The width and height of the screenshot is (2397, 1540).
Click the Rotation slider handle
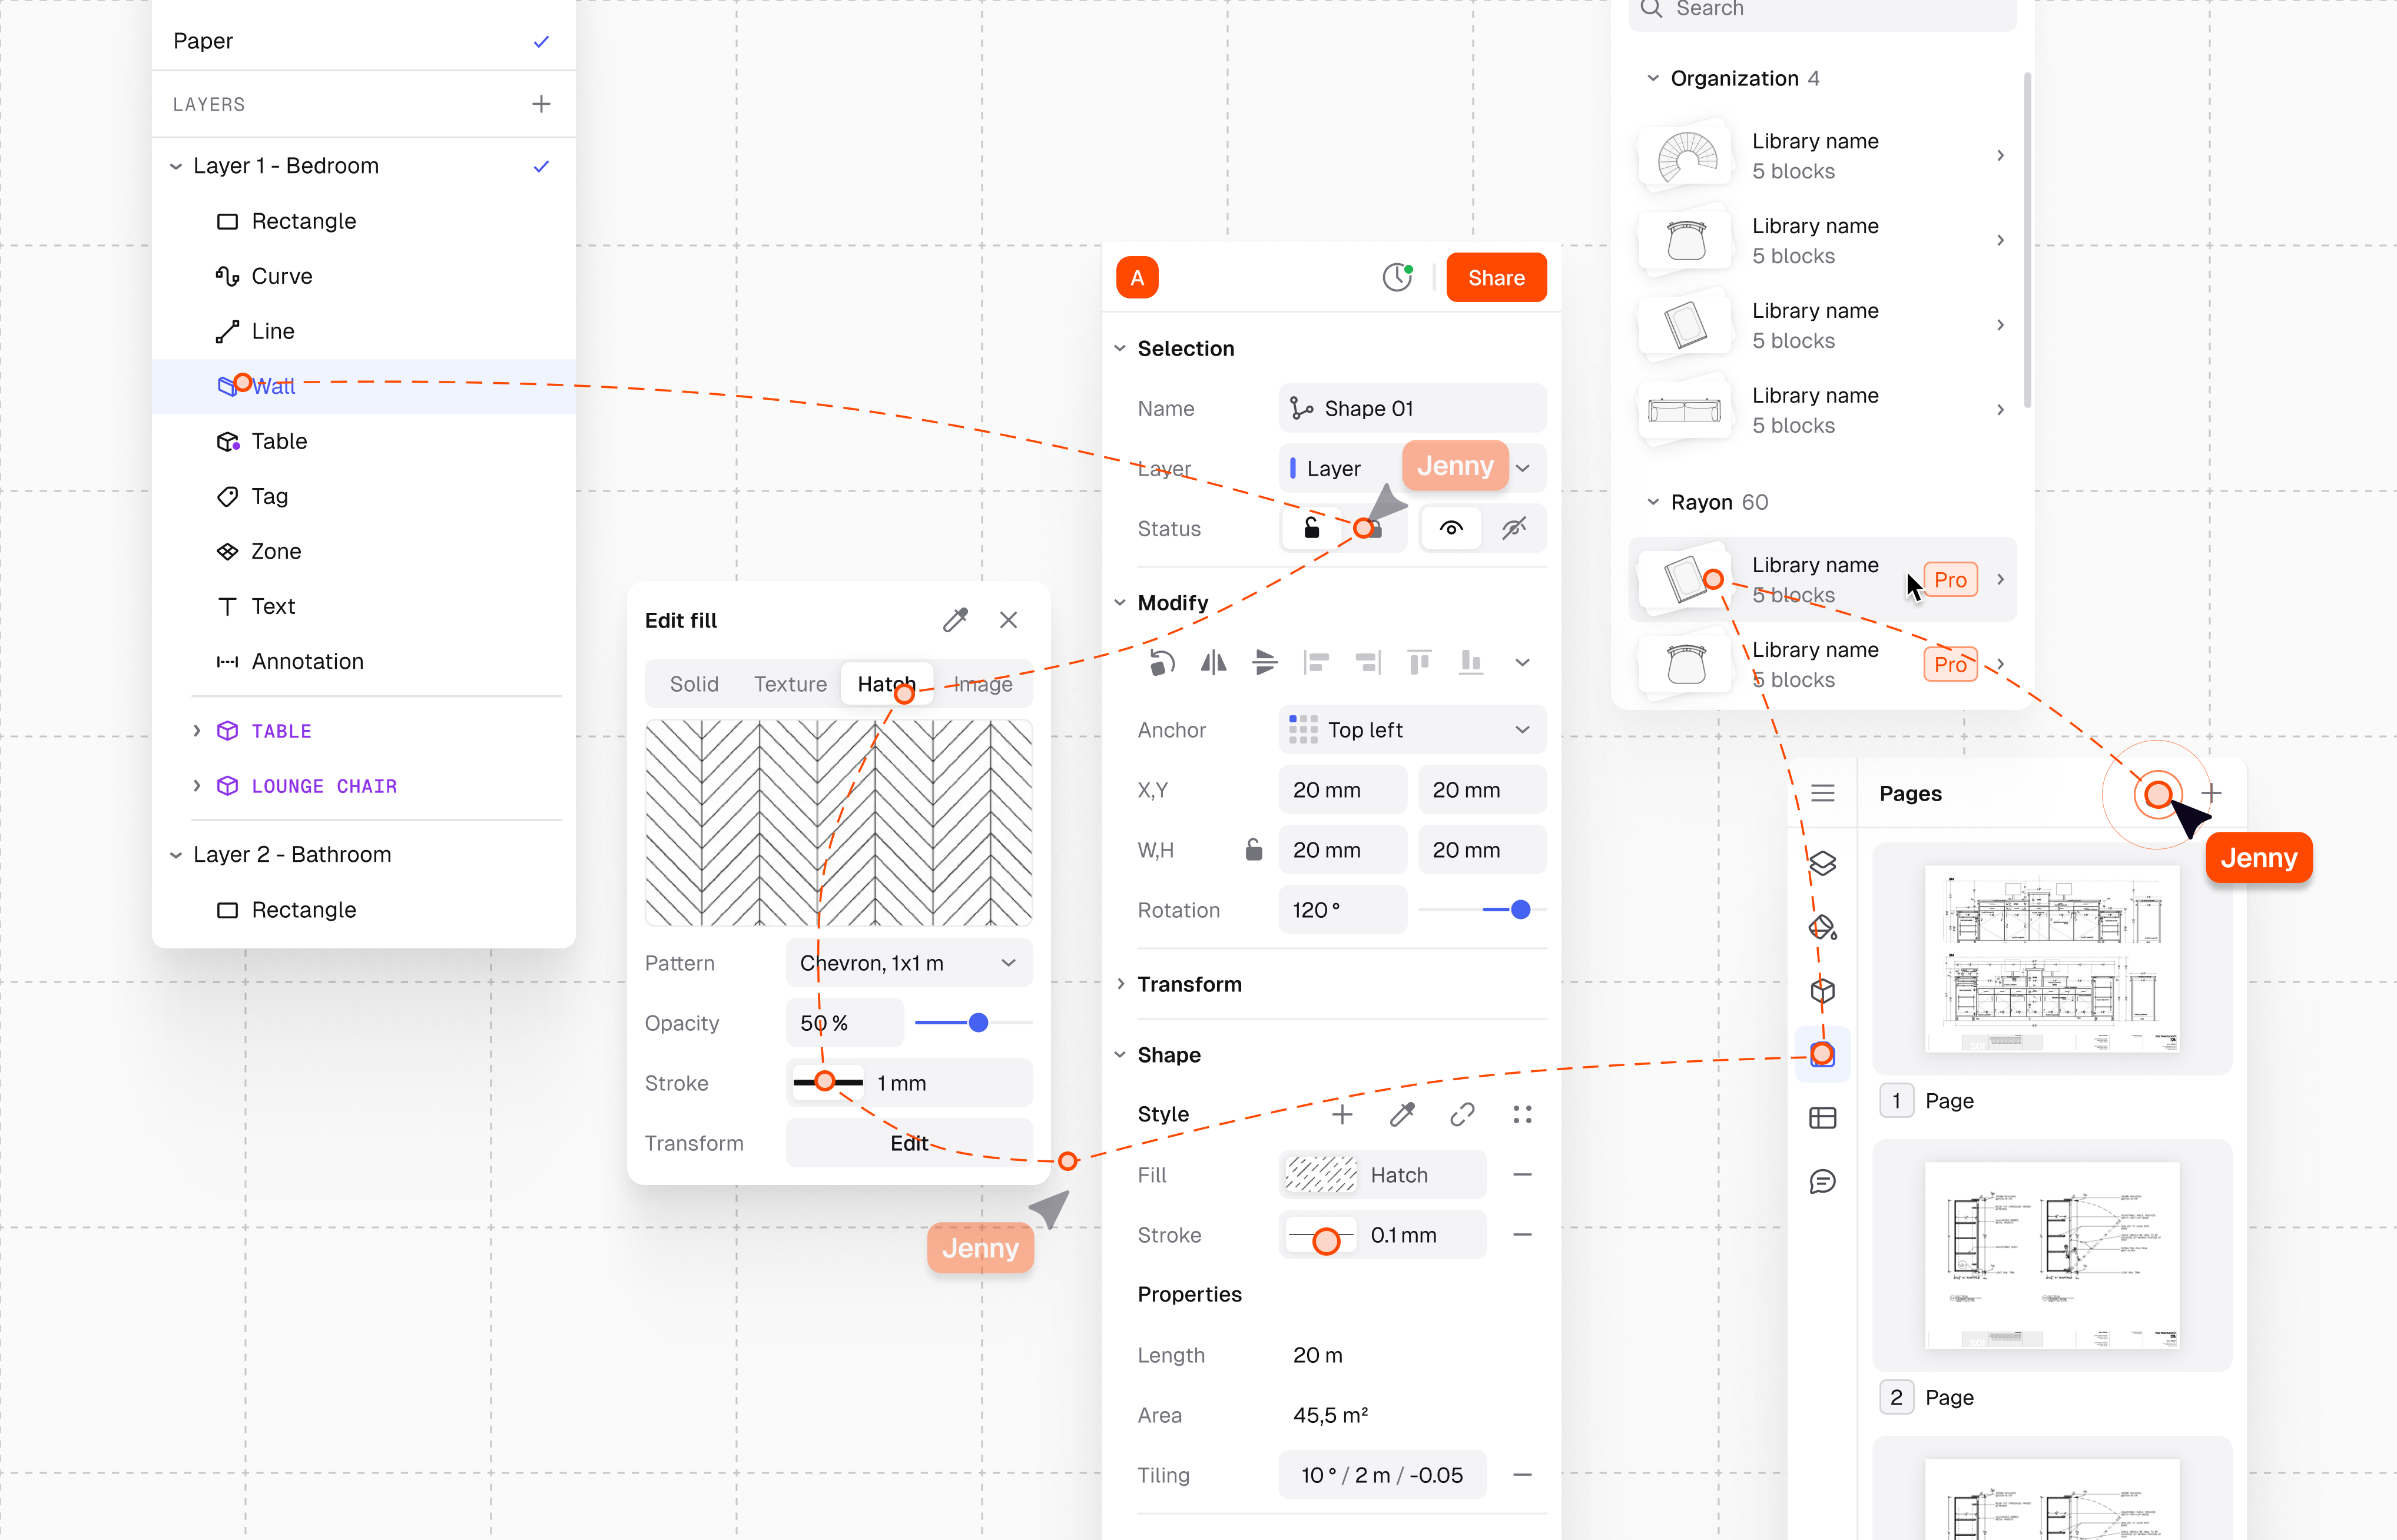point(1520,910)
